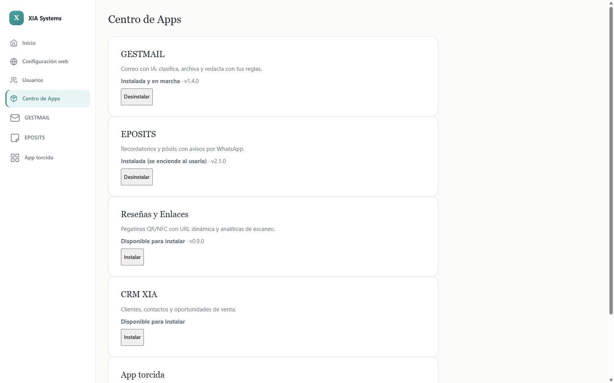The image size is (614, 383).
Task: Click the EPOSITS sticky note icon
Action: (15, 138)
